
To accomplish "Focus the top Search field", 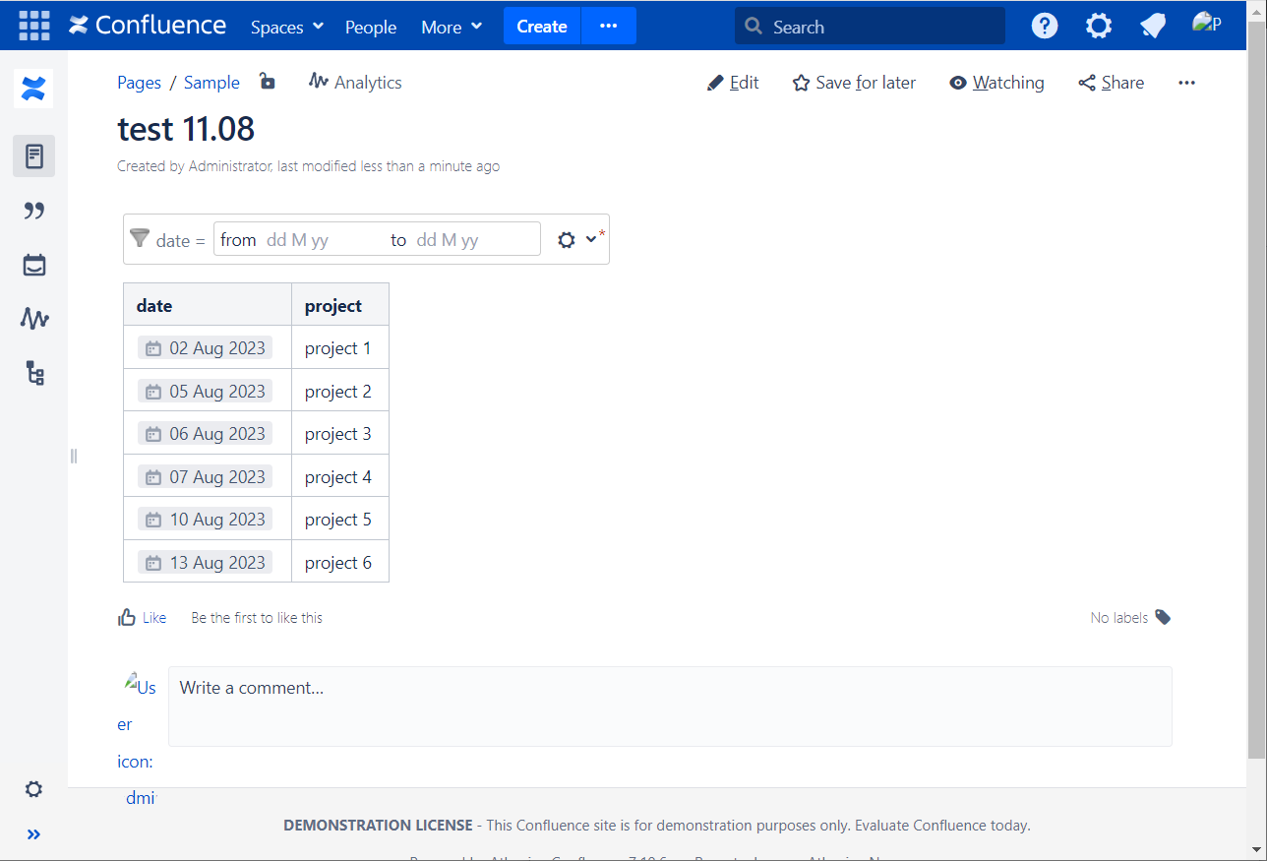I will 871,27.
